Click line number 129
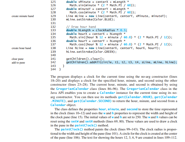Image resolution: width=185 pixels, height=142 pixels. click(x=53, y=16)
